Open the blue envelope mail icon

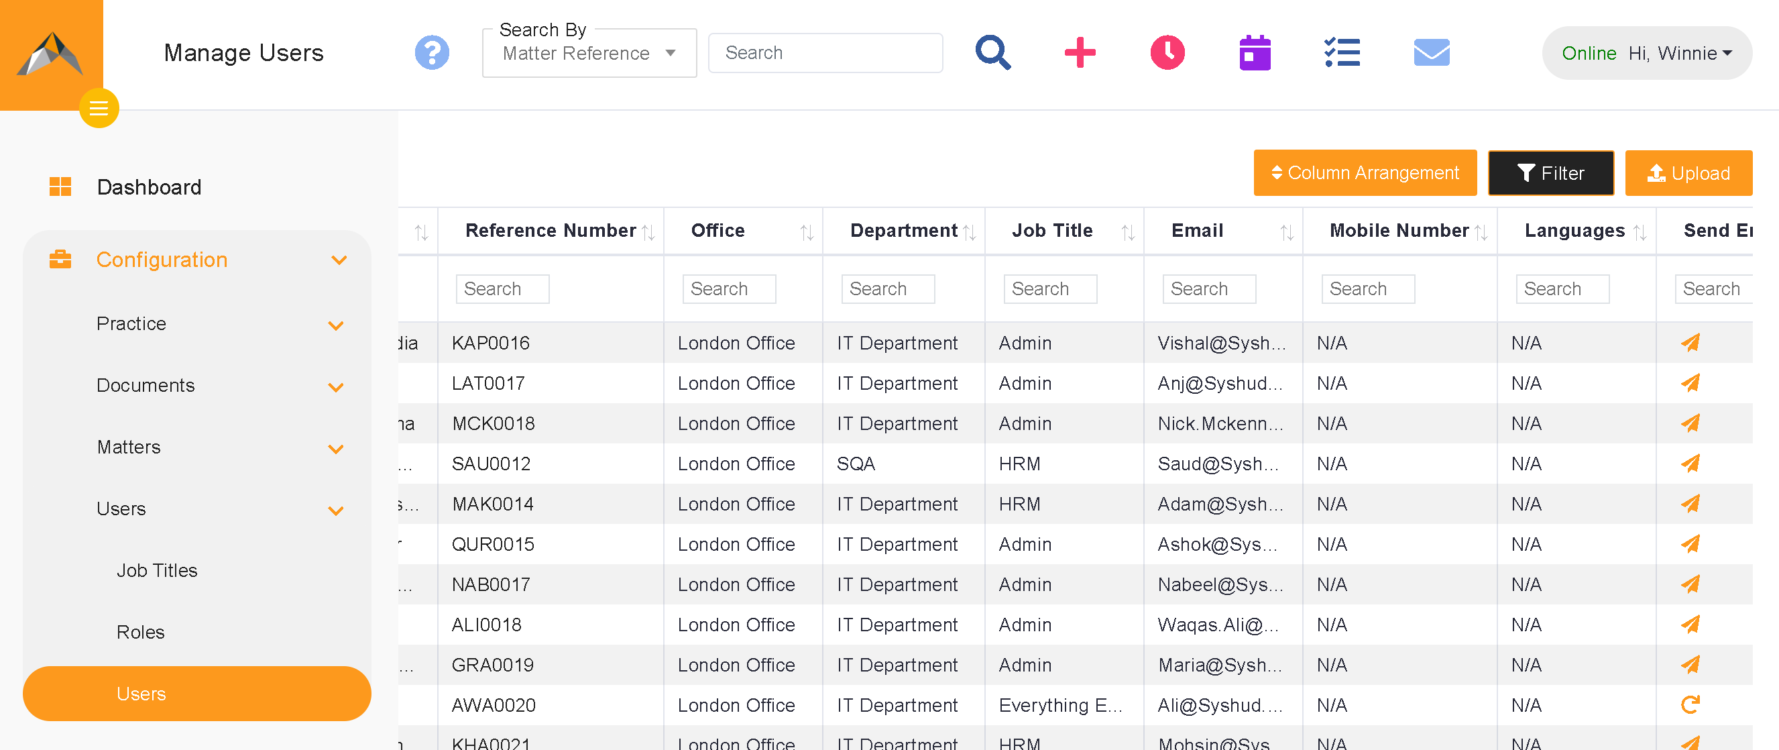point(1432,52)
